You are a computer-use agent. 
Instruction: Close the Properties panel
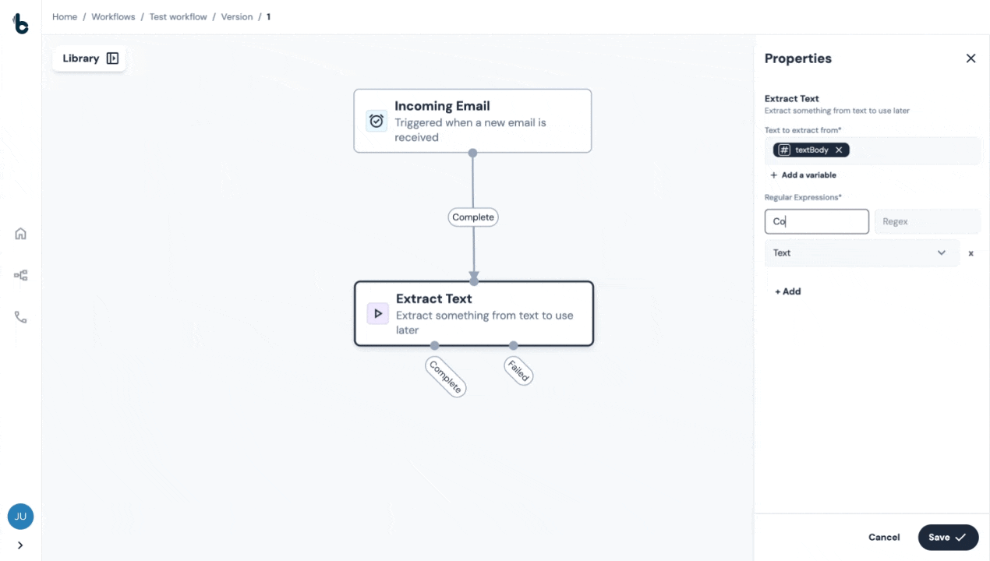971,58
